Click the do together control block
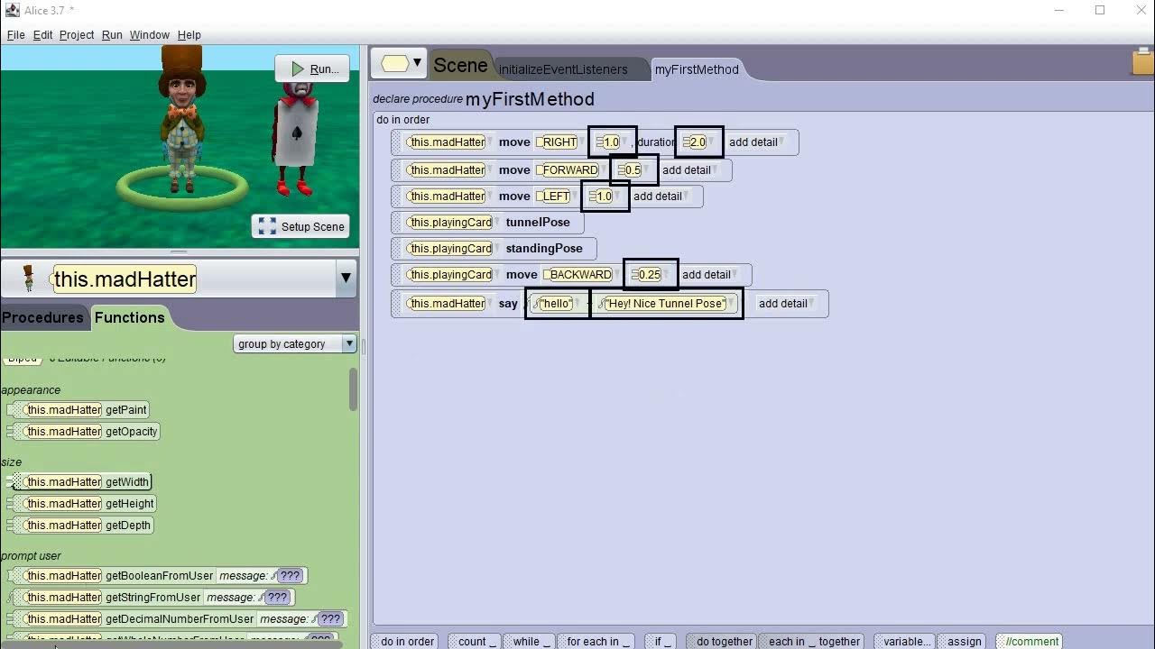Image resolution: width=1155 pixels, height=649 pixels. pyautogui.click(x=723, y=642)
